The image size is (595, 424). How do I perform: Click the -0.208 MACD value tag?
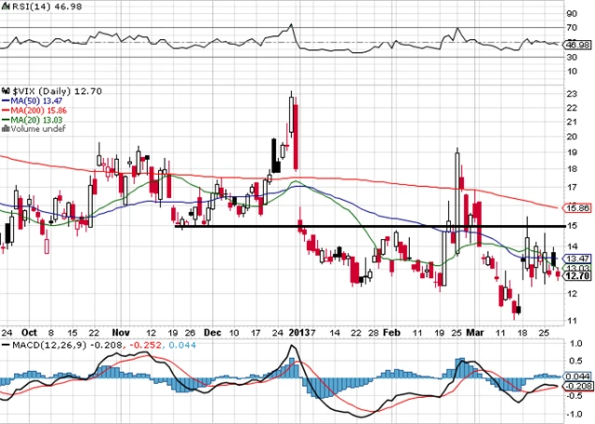pos(578,384)
